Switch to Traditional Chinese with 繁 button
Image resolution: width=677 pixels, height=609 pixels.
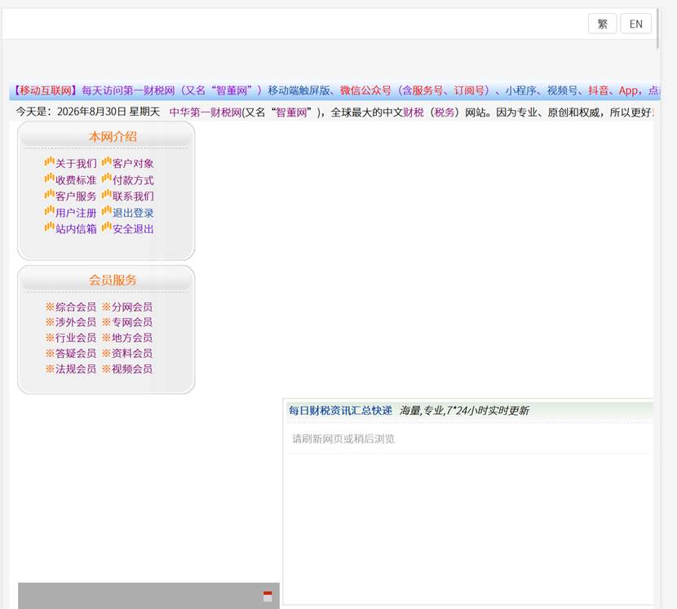click(602, 24)
